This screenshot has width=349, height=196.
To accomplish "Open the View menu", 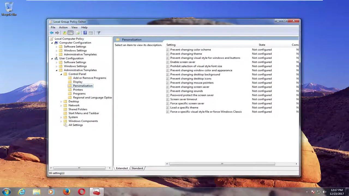I will [74, 27].
